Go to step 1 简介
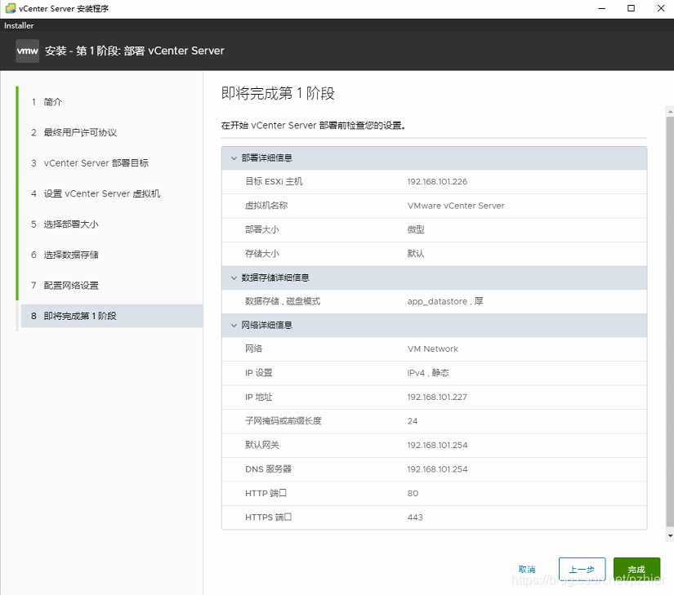The image size is (674, 595). coord(47,102)
